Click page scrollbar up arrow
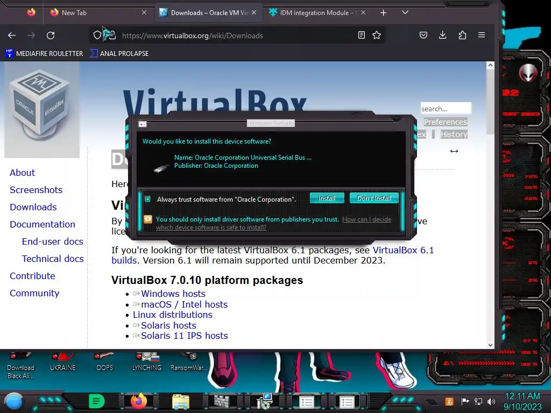 (490, 65)
